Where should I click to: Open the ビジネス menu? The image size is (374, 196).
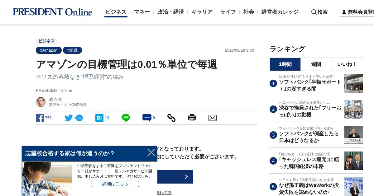[x=116, y=12]
